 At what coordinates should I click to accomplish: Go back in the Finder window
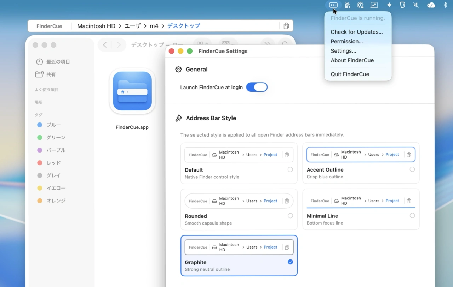point(105,45)
